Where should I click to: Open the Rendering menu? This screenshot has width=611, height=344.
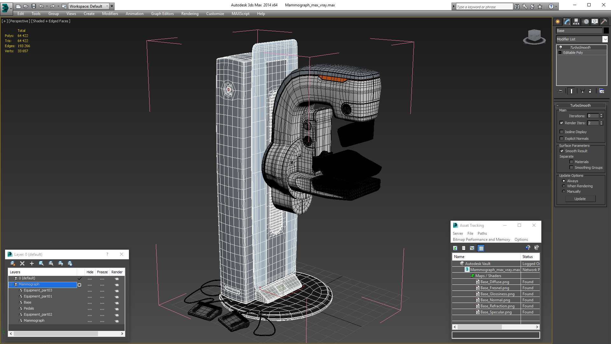click(x=190, y=13)
